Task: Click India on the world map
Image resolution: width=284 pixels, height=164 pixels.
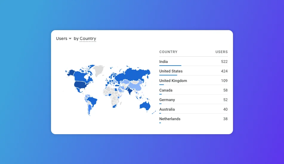Action: (x=130, y=89)
